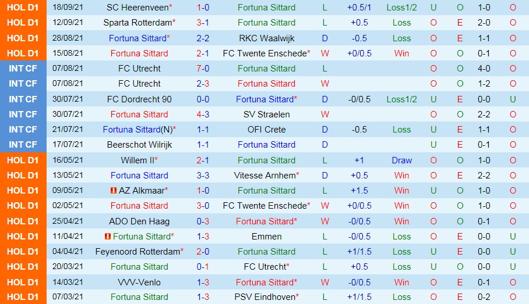Open the 4-3 score against SV Straelen

(x=203, y=115)
